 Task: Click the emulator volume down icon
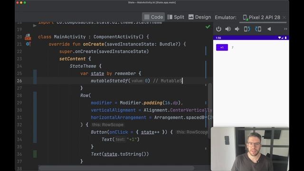237,29
